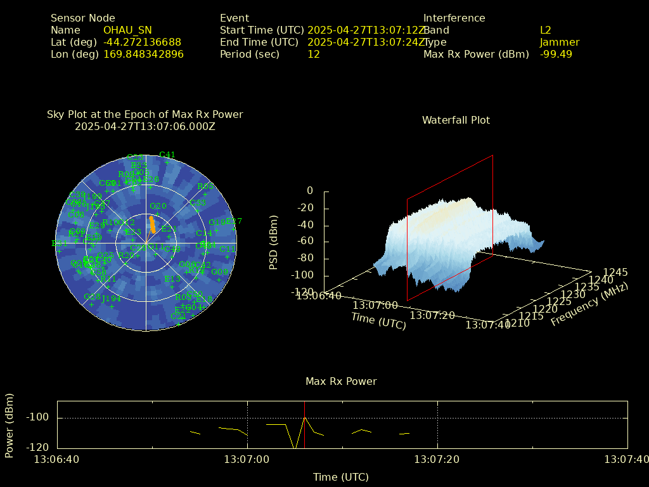Image resolution: width=649 pixels, height=487 pixels.
Task: Select the event Start Time value
Action: pyautogui.click(x=366, y=30)
